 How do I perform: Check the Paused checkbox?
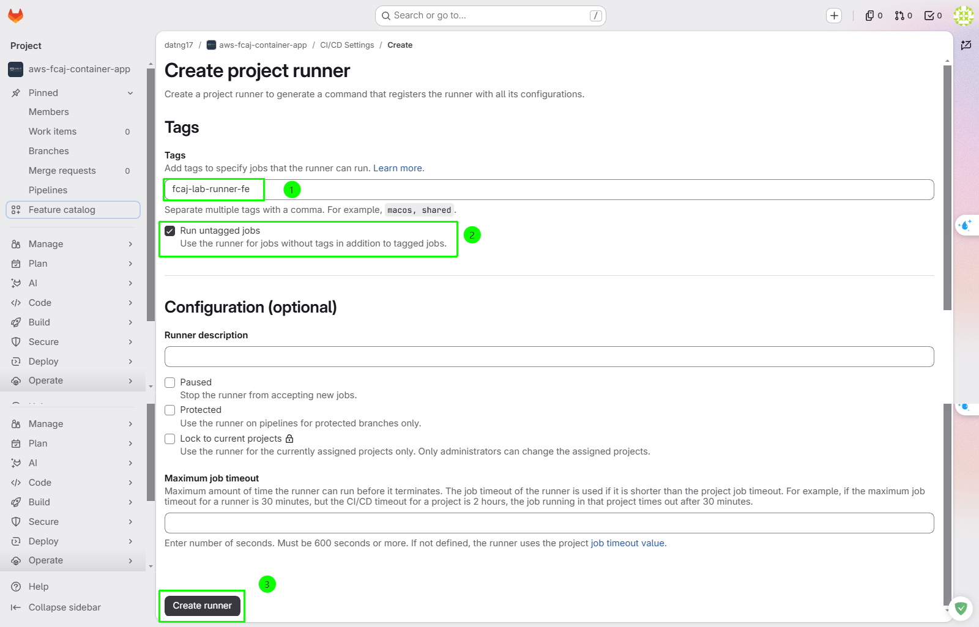[x=170, y=383]
